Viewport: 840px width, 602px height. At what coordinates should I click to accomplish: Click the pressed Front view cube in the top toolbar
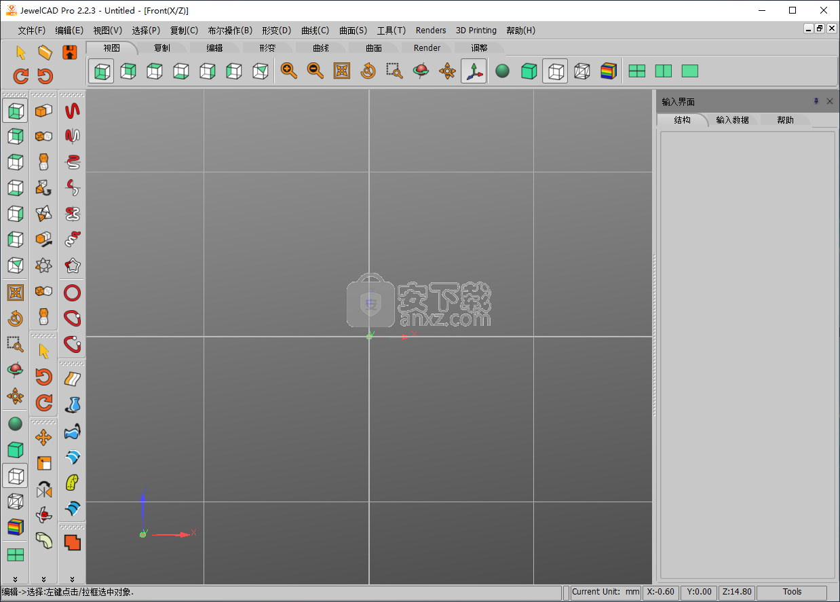[102, 71]
